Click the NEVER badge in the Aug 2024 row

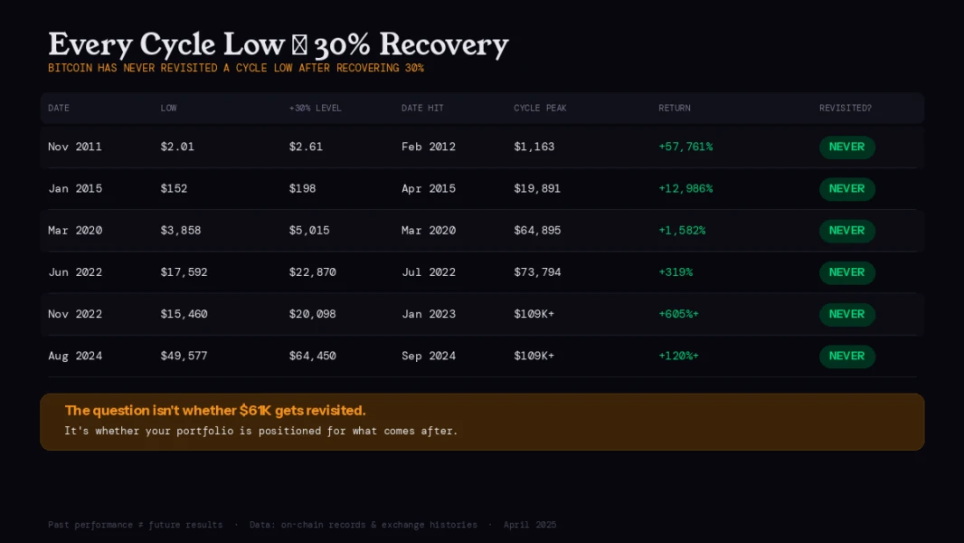(x=846, y=357)
